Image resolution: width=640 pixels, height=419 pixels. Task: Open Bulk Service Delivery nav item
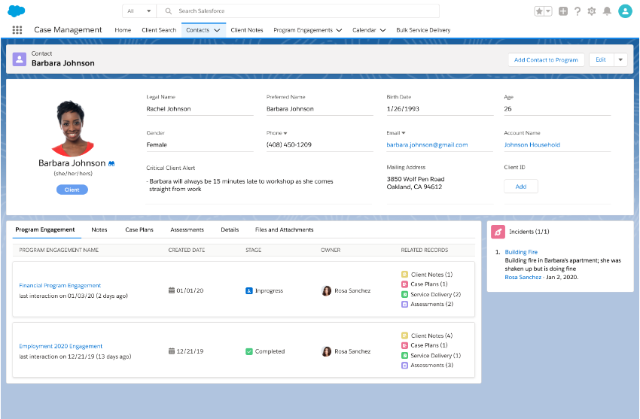click(x=423, y=30)
